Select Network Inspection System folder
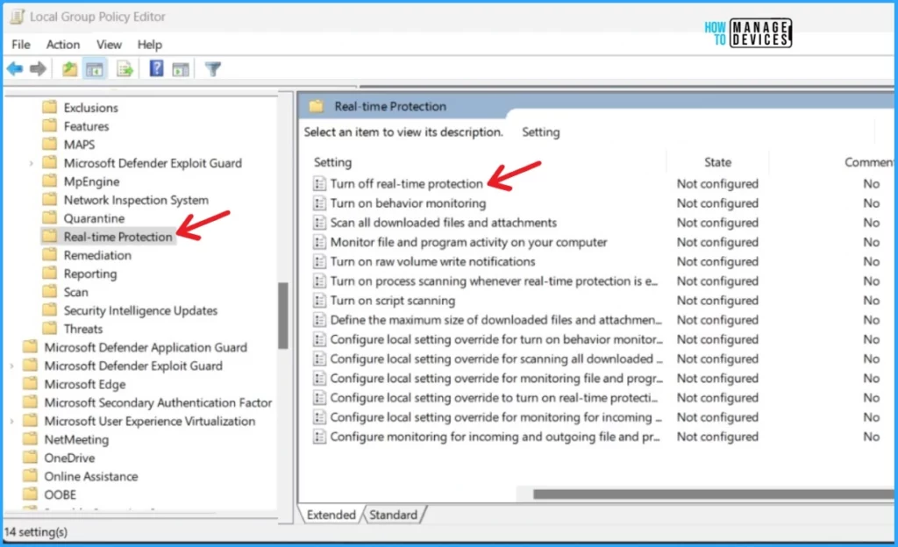The image size is (898, 547). (x=136, y=200)
